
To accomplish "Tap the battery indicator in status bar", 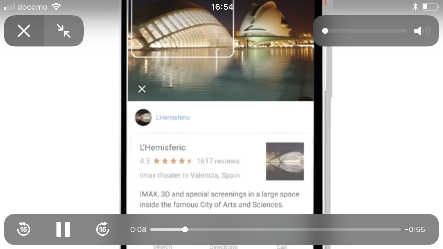I will click(x=430, y=7).
